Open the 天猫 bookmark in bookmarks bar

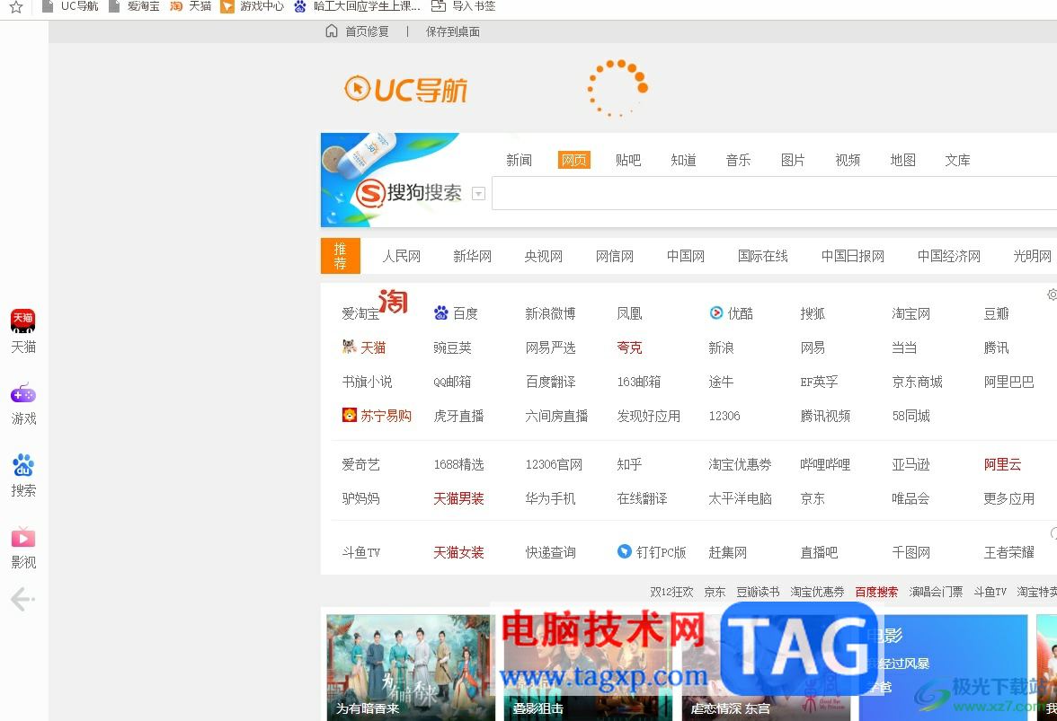coord(191,6)
